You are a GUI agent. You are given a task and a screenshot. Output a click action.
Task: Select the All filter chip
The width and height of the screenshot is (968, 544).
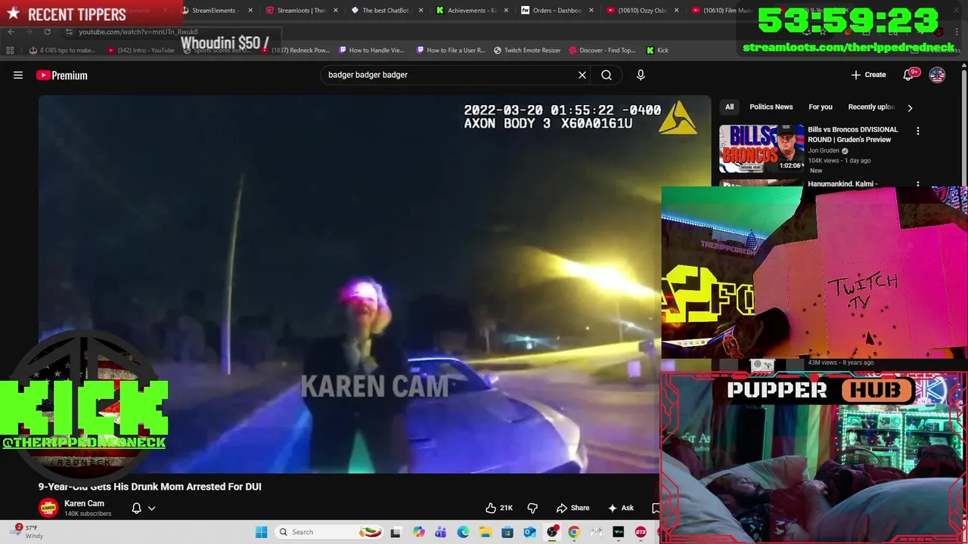729,107
